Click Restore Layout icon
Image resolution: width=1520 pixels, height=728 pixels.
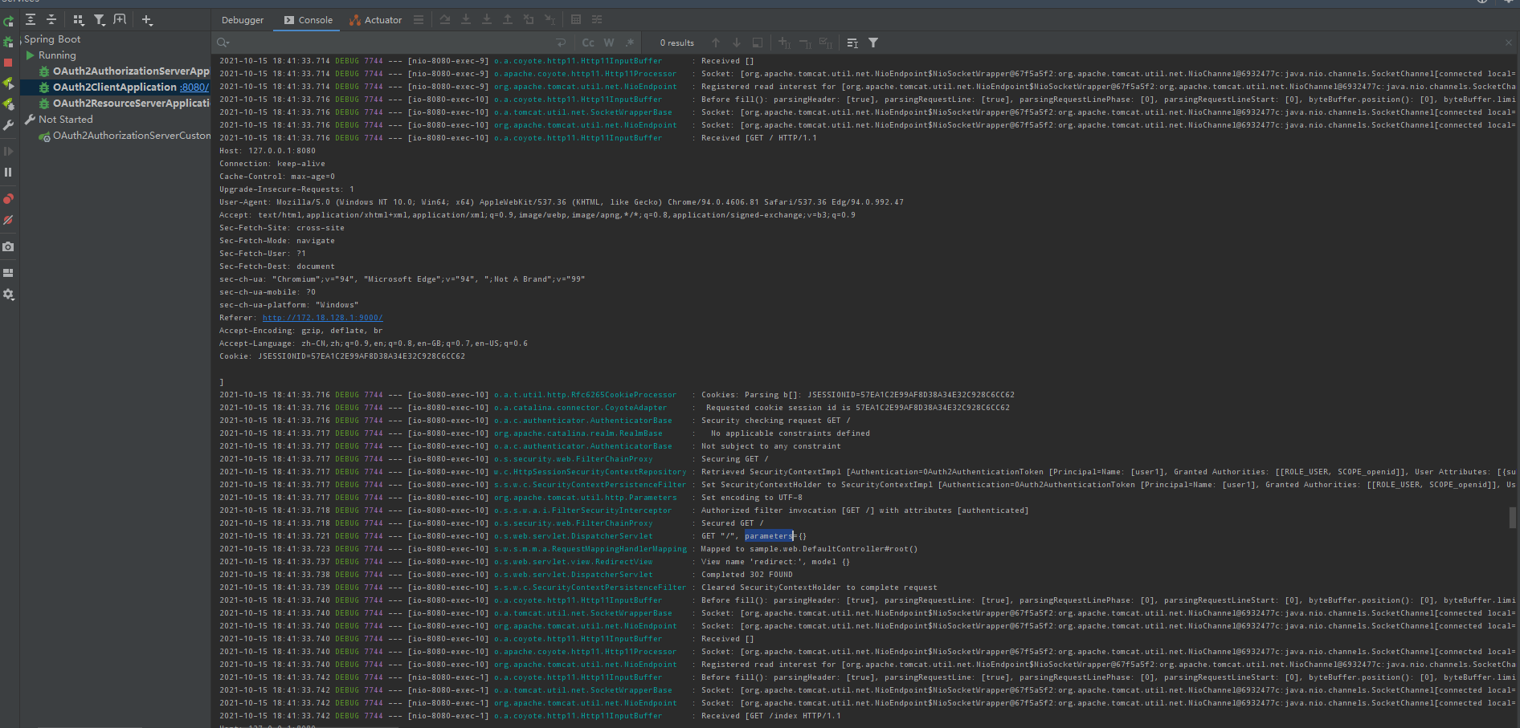pyautogui.click(x=8, y=273)
